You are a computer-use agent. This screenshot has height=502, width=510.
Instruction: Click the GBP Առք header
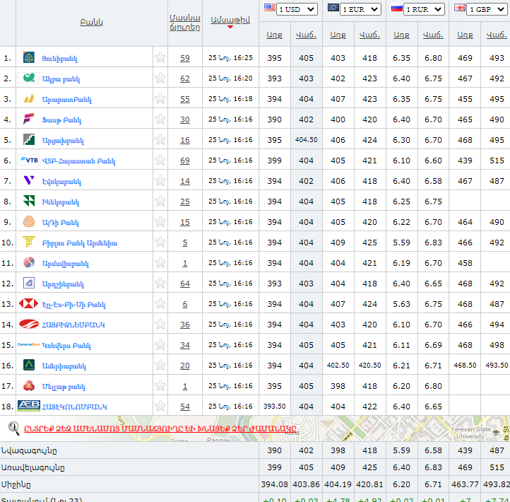tap(465, 35)
